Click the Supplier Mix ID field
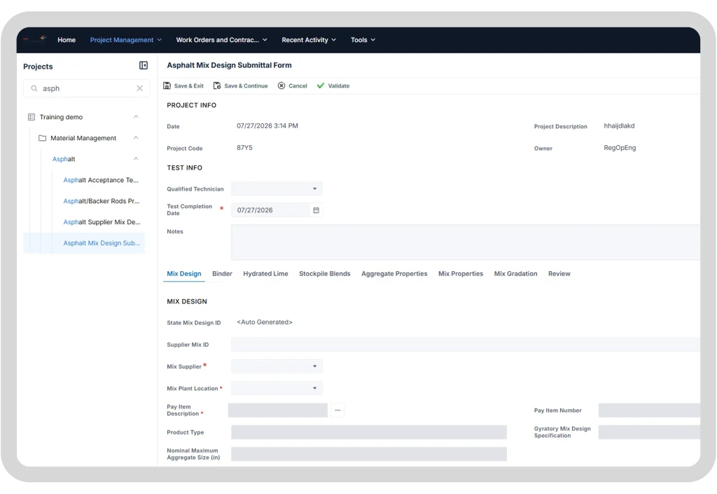This screenshot has width=717, height=494. (x=466, y=345)
